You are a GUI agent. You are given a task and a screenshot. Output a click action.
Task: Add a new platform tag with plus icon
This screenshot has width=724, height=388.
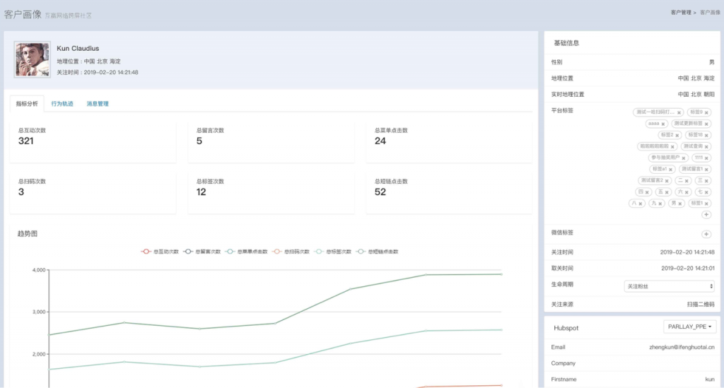coord(706,214)
